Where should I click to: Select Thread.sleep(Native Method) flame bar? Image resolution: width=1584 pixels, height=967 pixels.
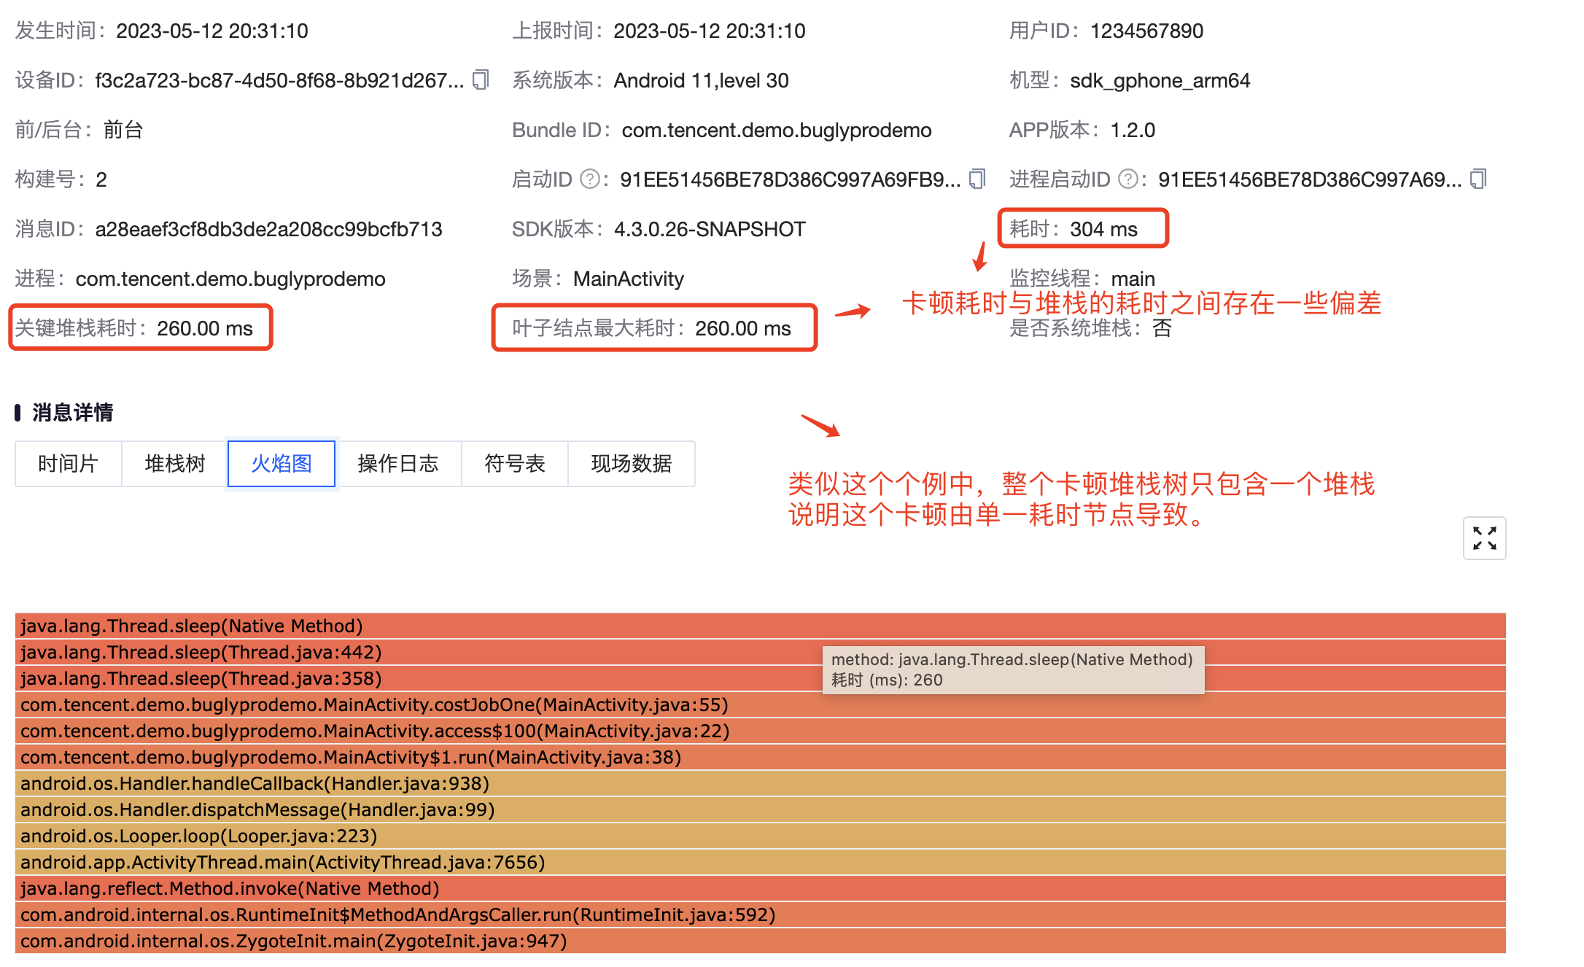[761, 626]
